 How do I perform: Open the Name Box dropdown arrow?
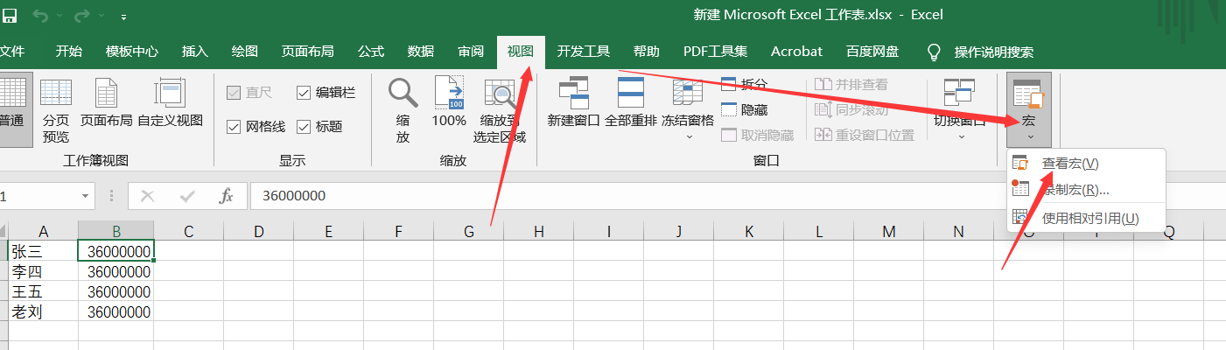[86, 196]
